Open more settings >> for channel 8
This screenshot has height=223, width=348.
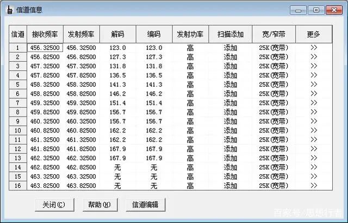pyautogui.click(x=314, y=112)
